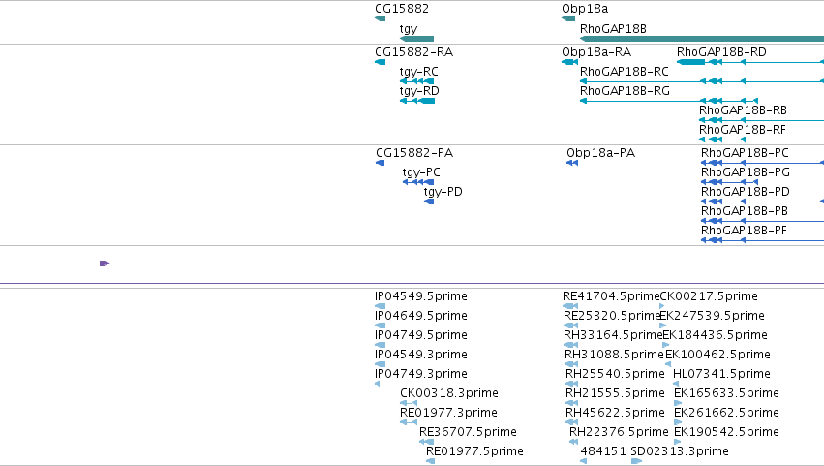
Task: Click the RE36707.5prime EST
Action: [x=426, y=443]
